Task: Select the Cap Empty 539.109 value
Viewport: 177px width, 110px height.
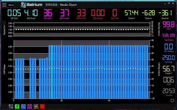Action: pos(169,37)
